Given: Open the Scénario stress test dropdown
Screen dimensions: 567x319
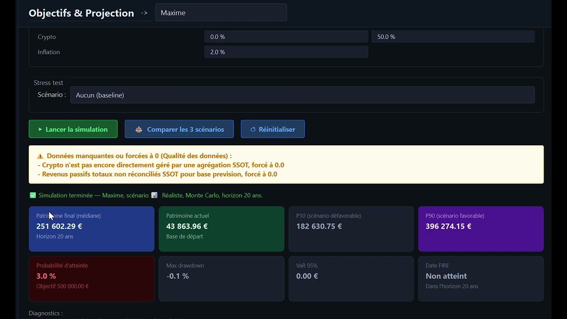Looking at the screenshot, I should pos(302,95).
